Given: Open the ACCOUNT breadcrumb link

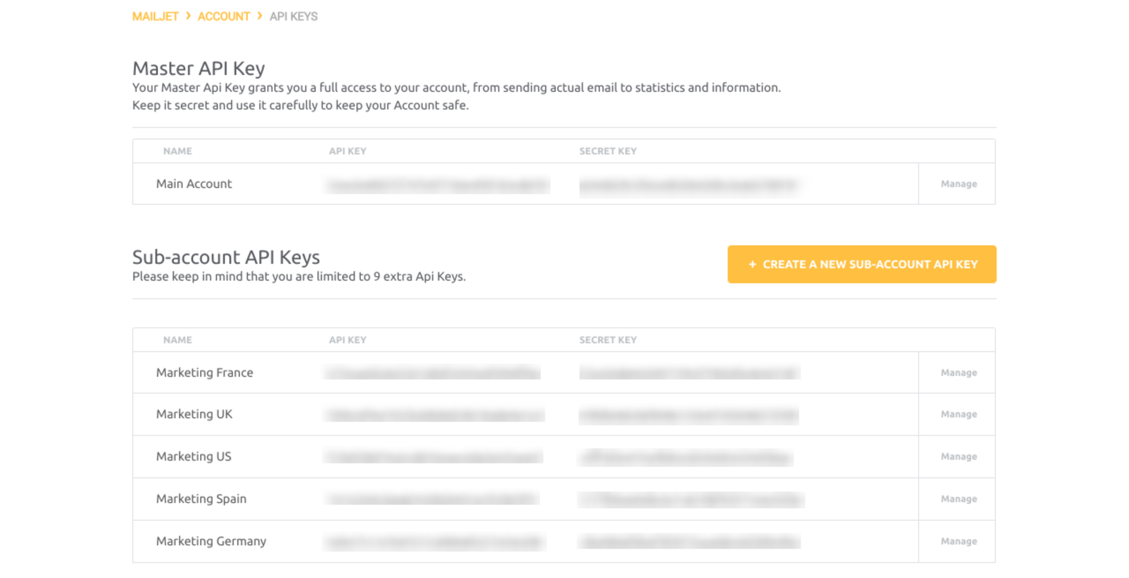Looking at the screenshot, I should pos(223,16).
